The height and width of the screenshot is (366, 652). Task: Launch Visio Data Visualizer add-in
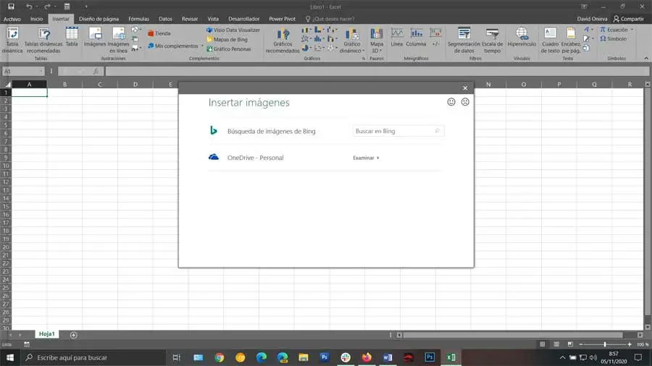(x=233, y=30)
